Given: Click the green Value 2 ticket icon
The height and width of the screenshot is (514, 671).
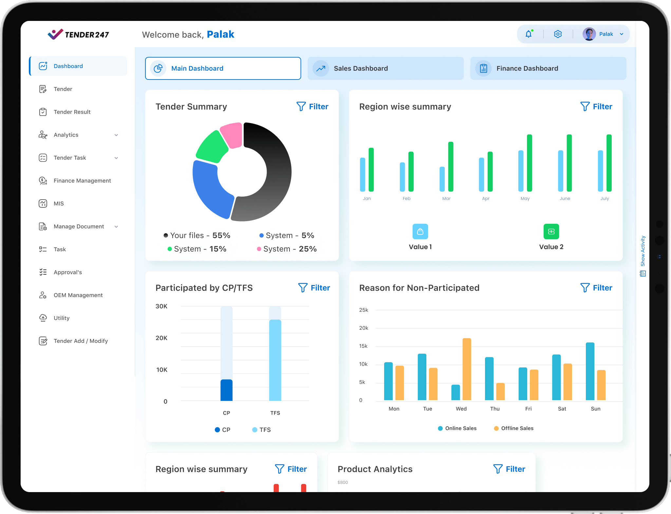Looking at the screenshot, I should pos(551,232).
